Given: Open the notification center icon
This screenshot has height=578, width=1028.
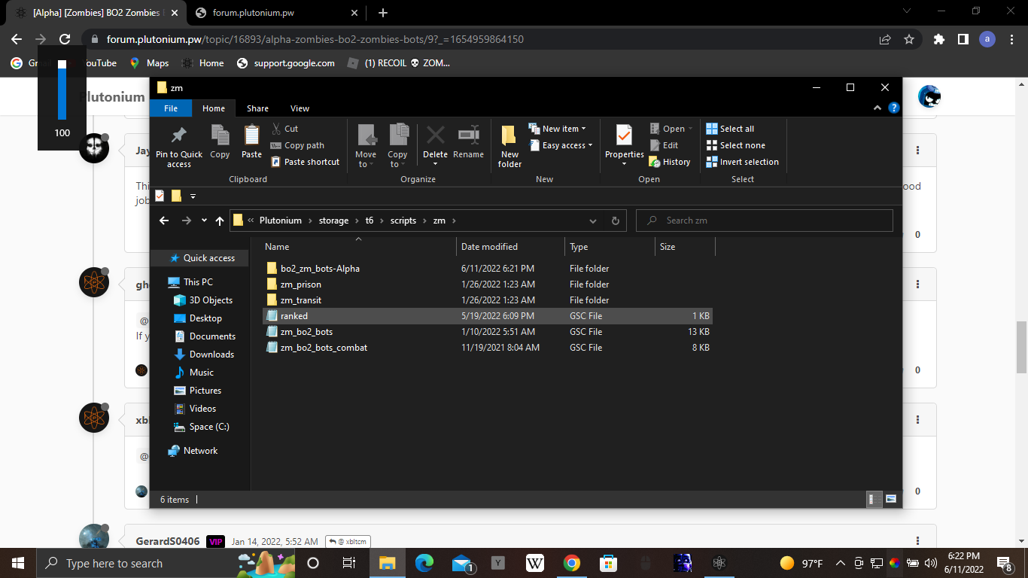Looking at the screenshot, I should coord(1004,563).
